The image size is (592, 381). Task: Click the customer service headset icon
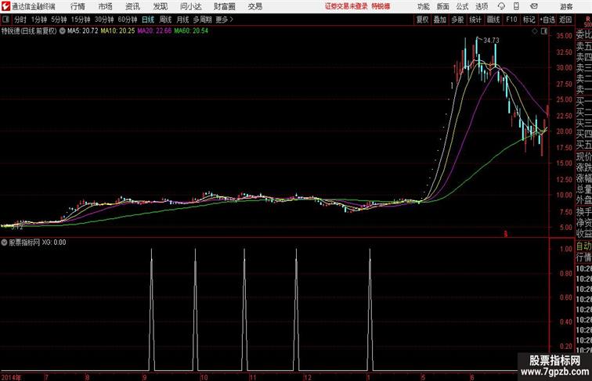(x=501, y=6)
